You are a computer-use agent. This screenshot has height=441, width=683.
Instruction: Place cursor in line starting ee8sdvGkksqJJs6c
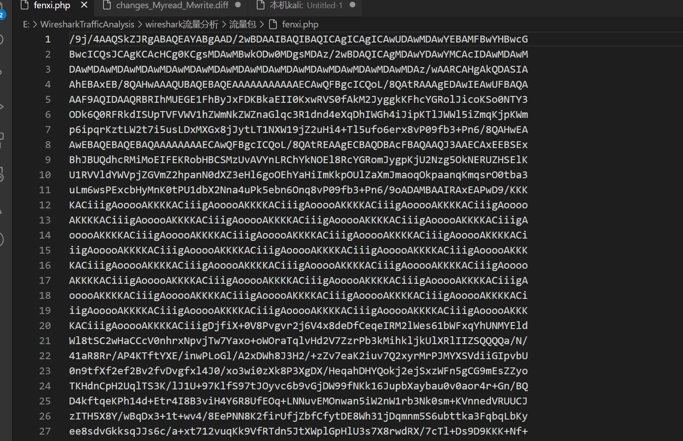298,431
